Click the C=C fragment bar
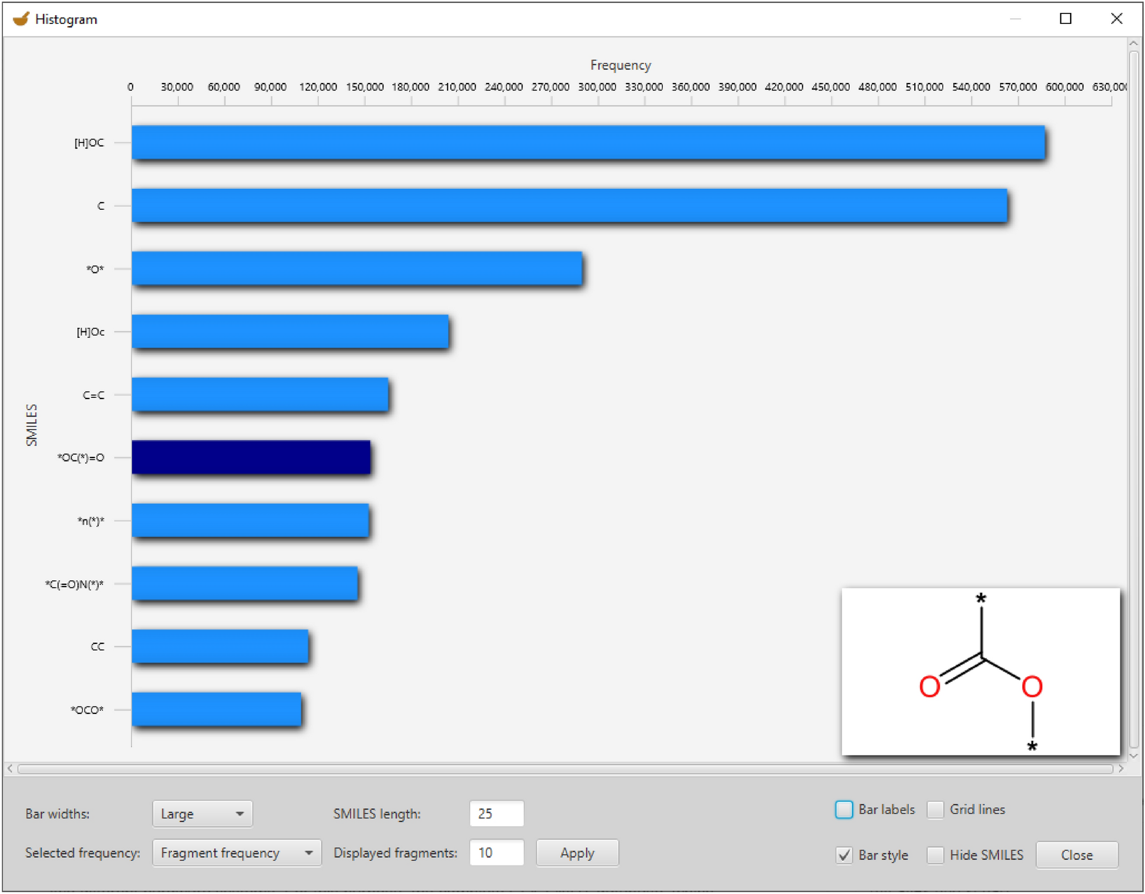This screenshot has width=1145, height=894. point(260,394)
